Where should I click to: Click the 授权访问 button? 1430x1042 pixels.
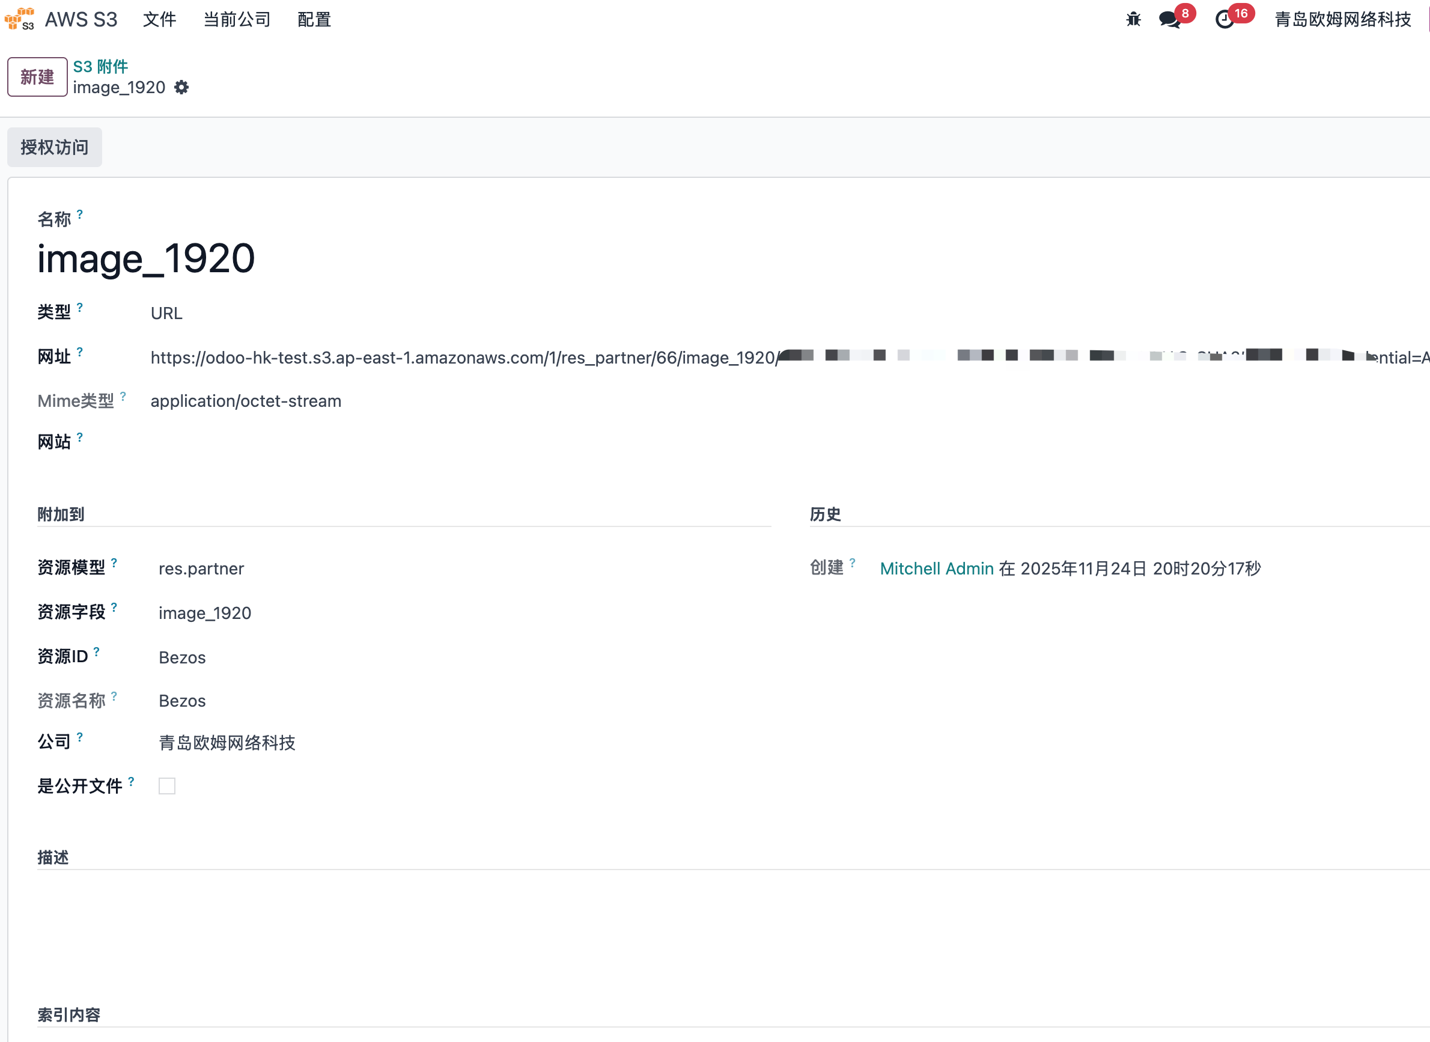tap(54, 147)
